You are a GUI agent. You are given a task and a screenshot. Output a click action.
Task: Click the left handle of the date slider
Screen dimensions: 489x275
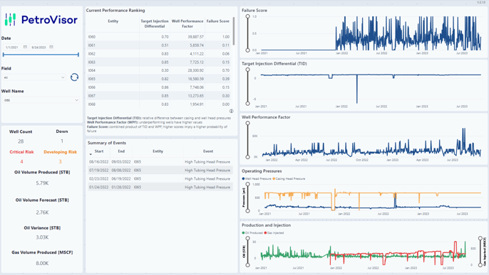coord(4,55)
